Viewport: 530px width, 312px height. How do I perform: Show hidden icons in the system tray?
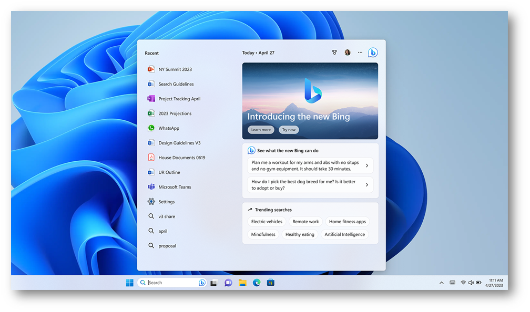(441, 283)
